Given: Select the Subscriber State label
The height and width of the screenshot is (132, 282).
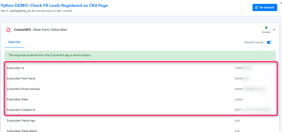Looking at the screenshot, I should 17,99.
